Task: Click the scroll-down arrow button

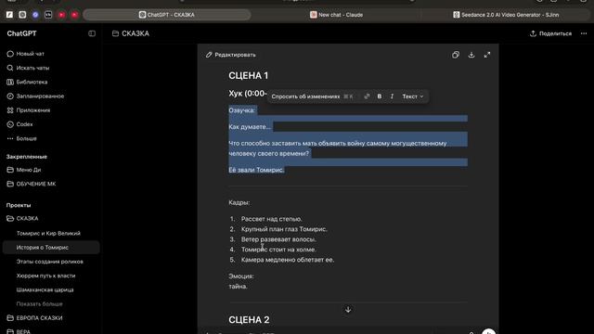Action: pos(348,310)
